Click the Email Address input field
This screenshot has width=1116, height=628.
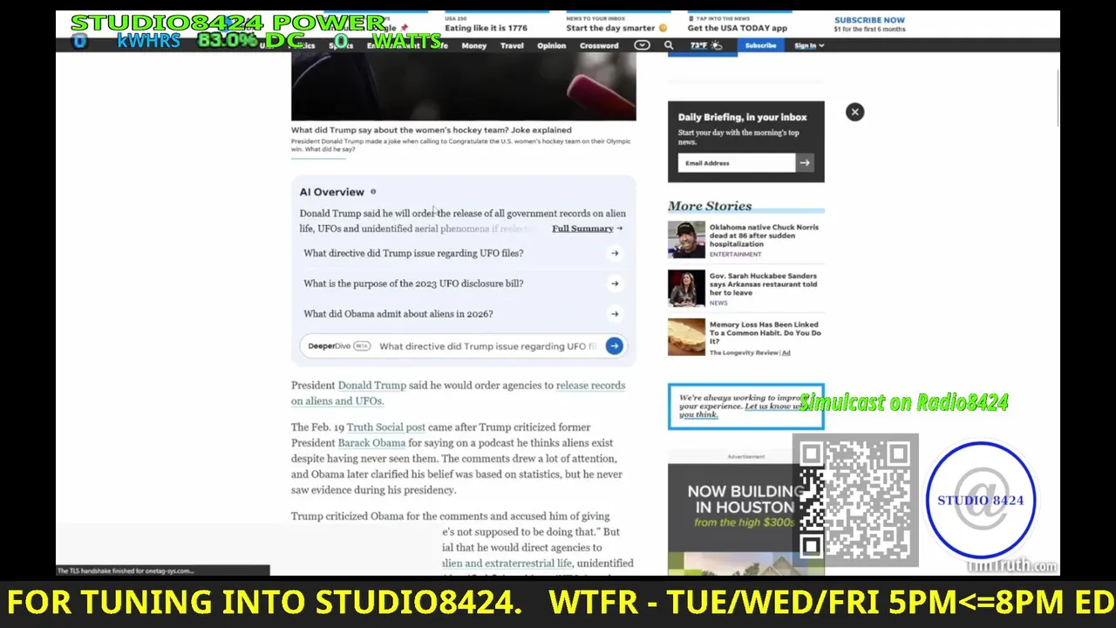737,163
